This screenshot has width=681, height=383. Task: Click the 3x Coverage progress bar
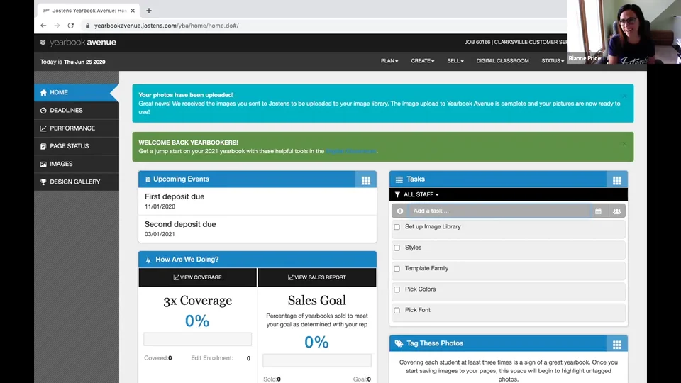[x=198, y=339]
